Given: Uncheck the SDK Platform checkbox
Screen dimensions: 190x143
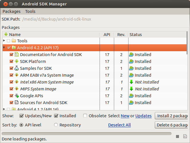Looking at the screenshot, I should point(11,61).
